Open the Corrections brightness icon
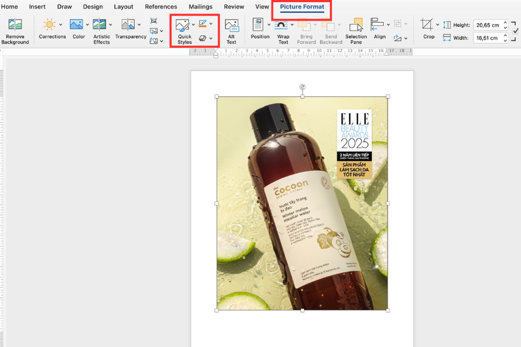 click(x=49, y=25)
